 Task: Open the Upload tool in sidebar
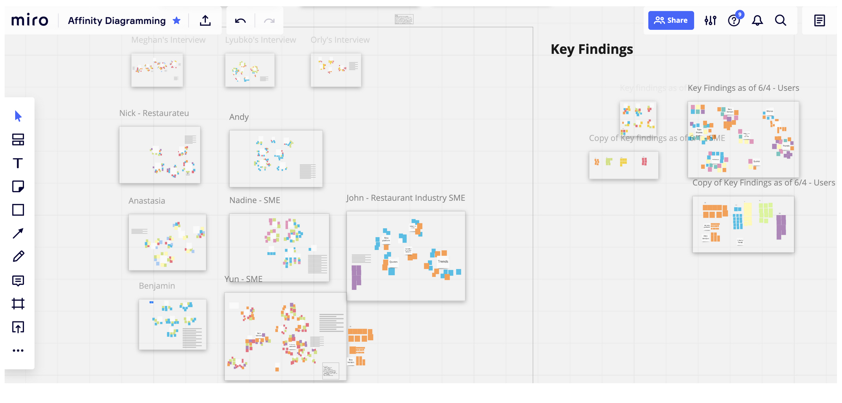(18, 327)
